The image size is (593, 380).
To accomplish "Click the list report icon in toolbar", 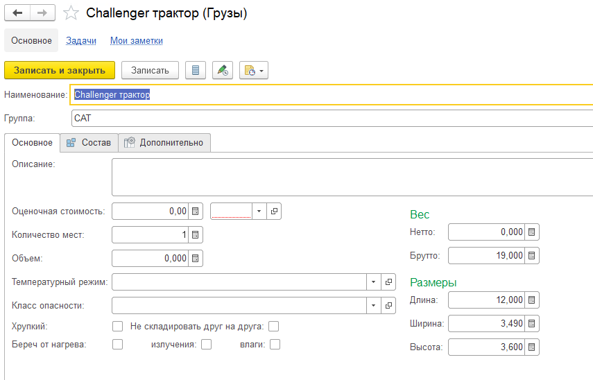I will tap(196, 70).
